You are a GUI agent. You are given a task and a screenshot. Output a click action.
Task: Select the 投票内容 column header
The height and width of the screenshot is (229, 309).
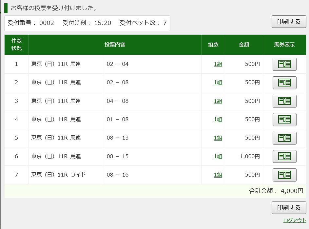115,45
